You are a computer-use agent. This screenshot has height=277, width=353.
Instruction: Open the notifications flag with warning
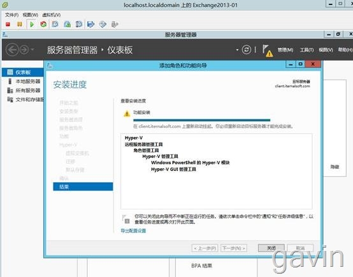point(268,50)
